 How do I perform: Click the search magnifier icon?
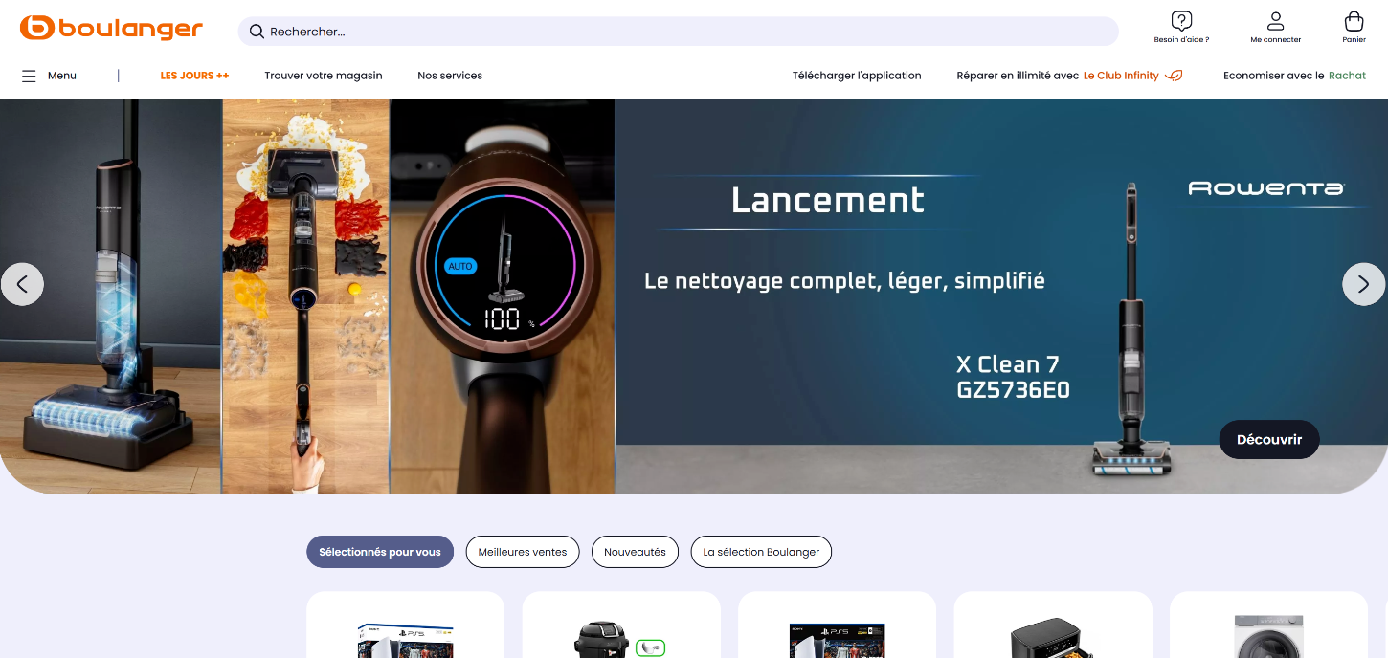257,32
